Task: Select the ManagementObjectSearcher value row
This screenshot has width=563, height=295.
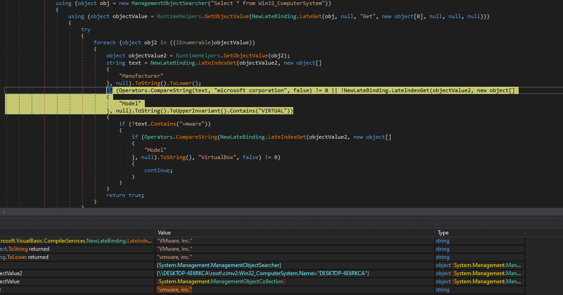Action: (219, 265)
